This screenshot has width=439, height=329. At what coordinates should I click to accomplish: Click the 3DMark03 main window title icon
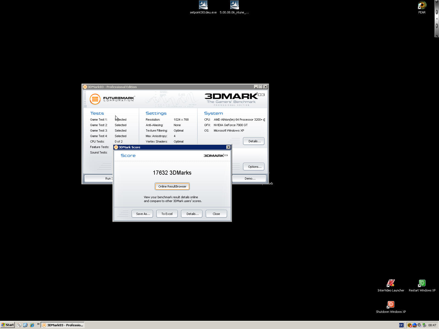(x=85, y=87)
